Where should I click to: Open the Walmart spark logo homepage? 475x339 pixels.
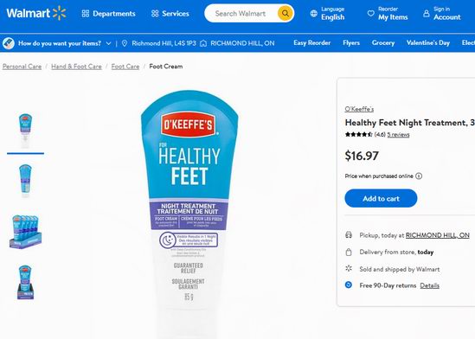click(x=36, y=13)
